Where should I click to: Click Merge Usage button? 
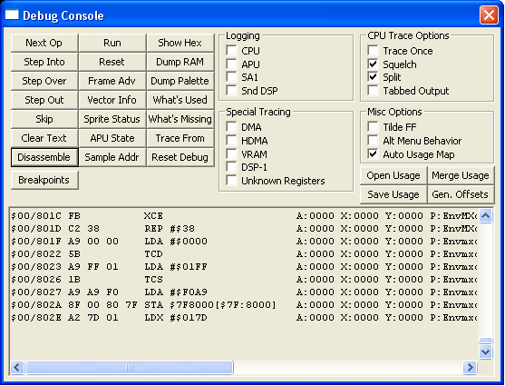[461, 175]
